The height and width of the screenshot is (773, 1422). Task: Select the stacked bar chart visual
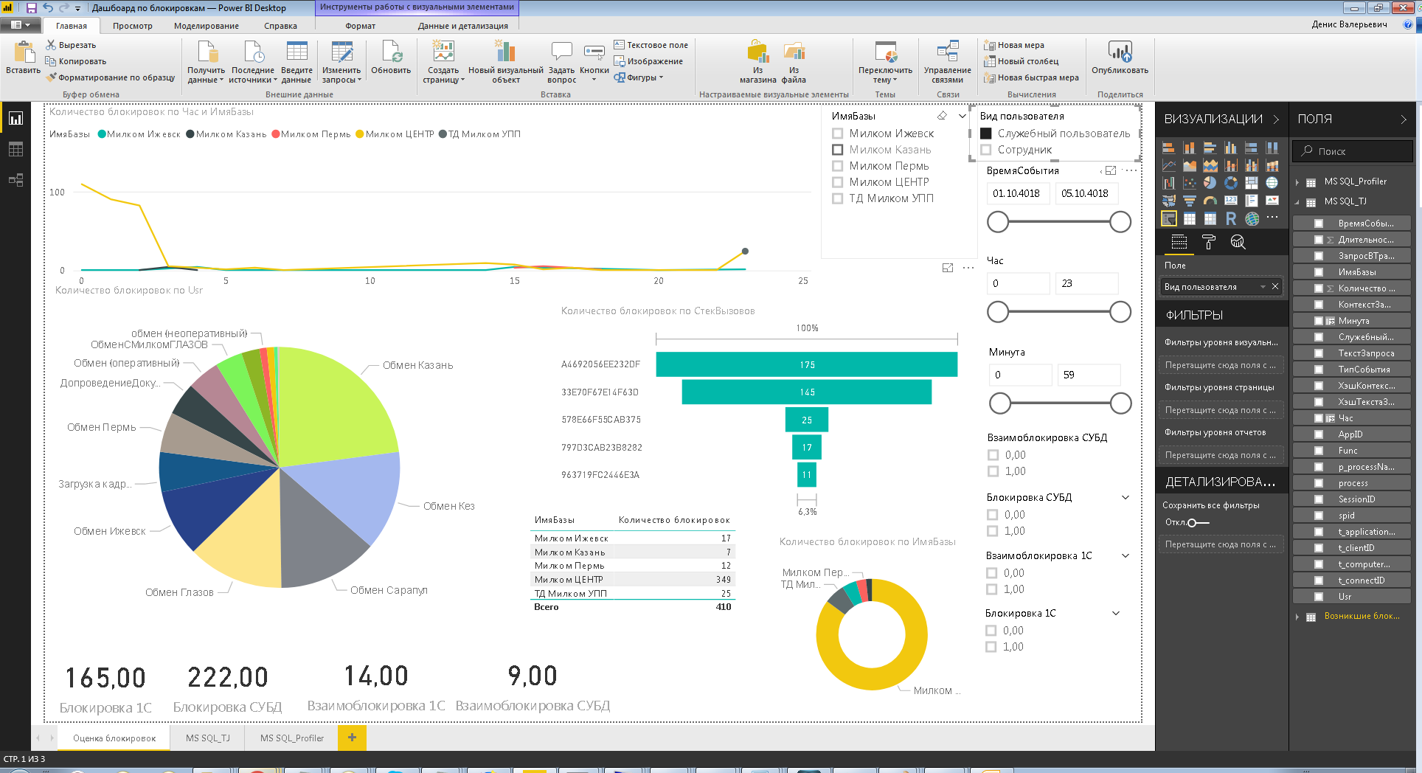(1169, 148)
